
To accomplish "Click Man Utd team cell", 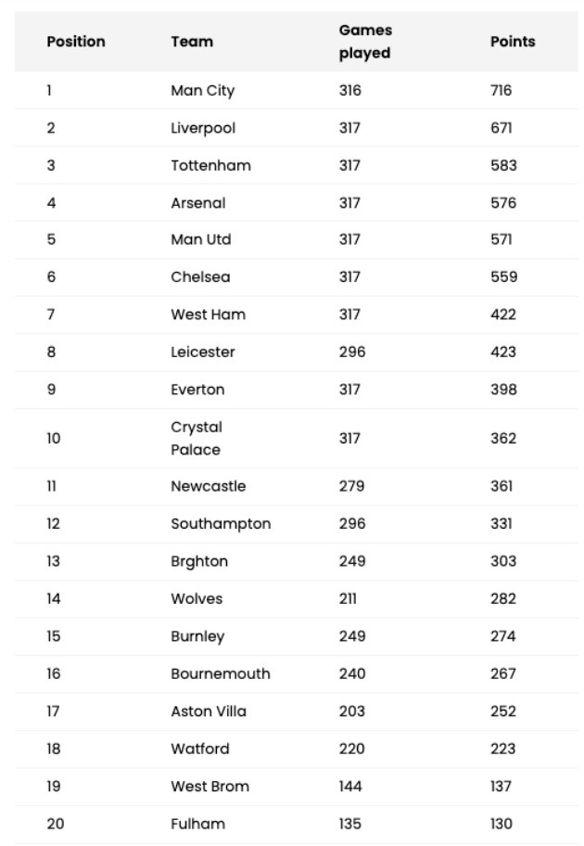I will (201, 239).
